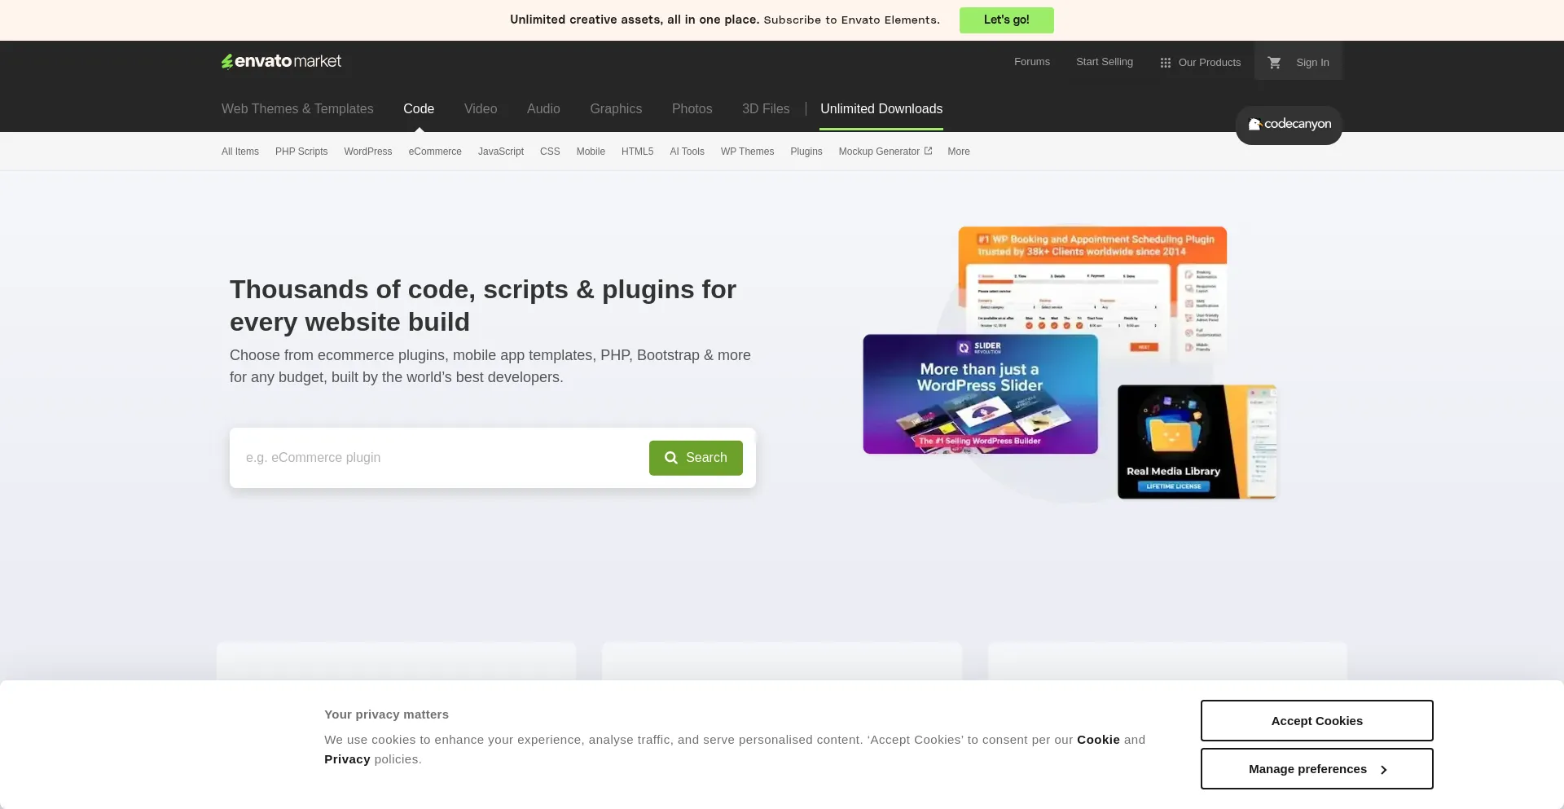Open the Video category
The image size is (1564, 809).
point(481,108)
